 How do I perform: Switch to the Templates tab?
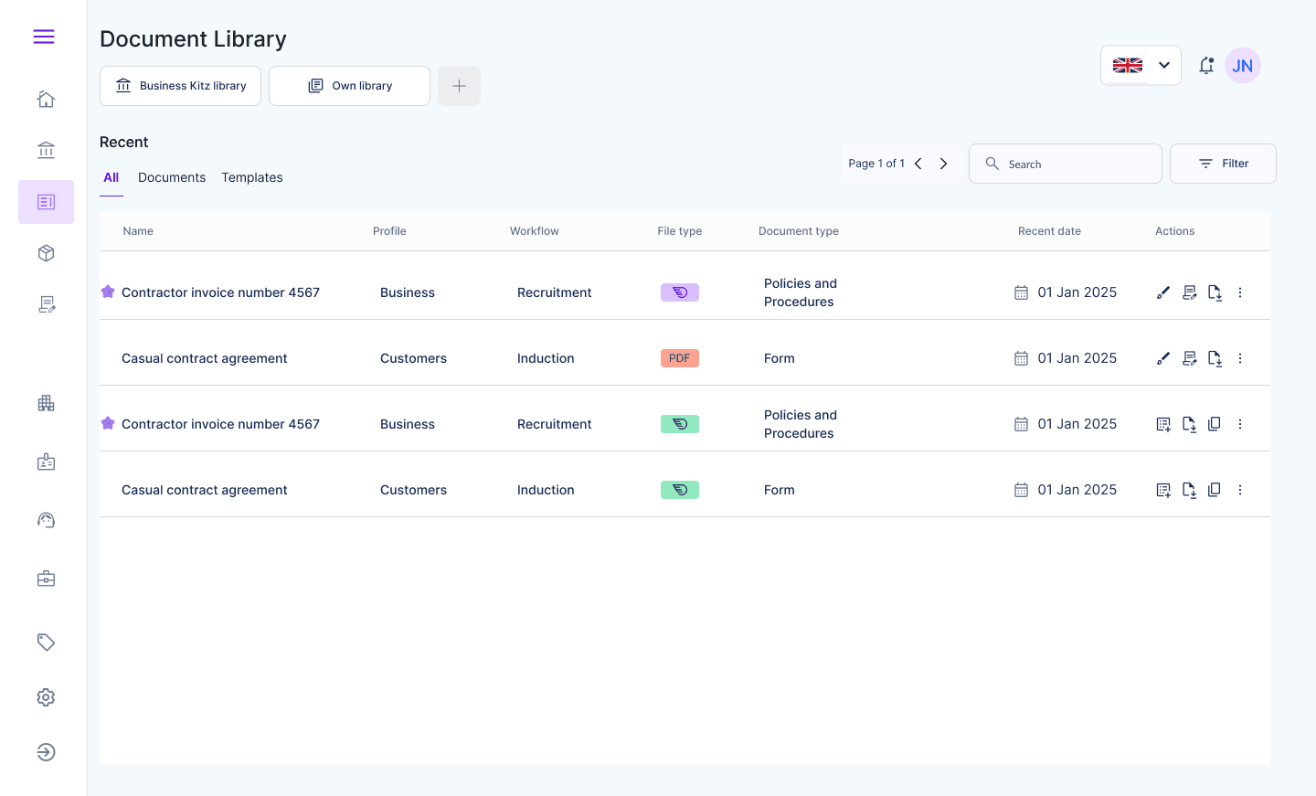tap(252, 177)
